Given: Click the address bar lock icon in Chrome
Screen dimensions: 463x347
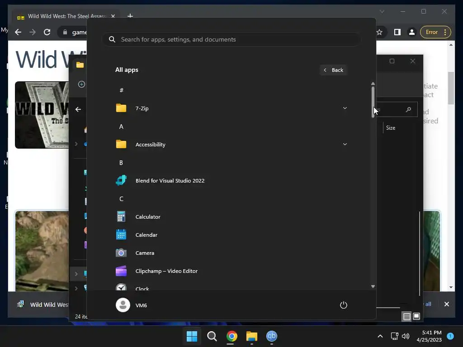Looking at the screenshot, I should tap(65, 32).
